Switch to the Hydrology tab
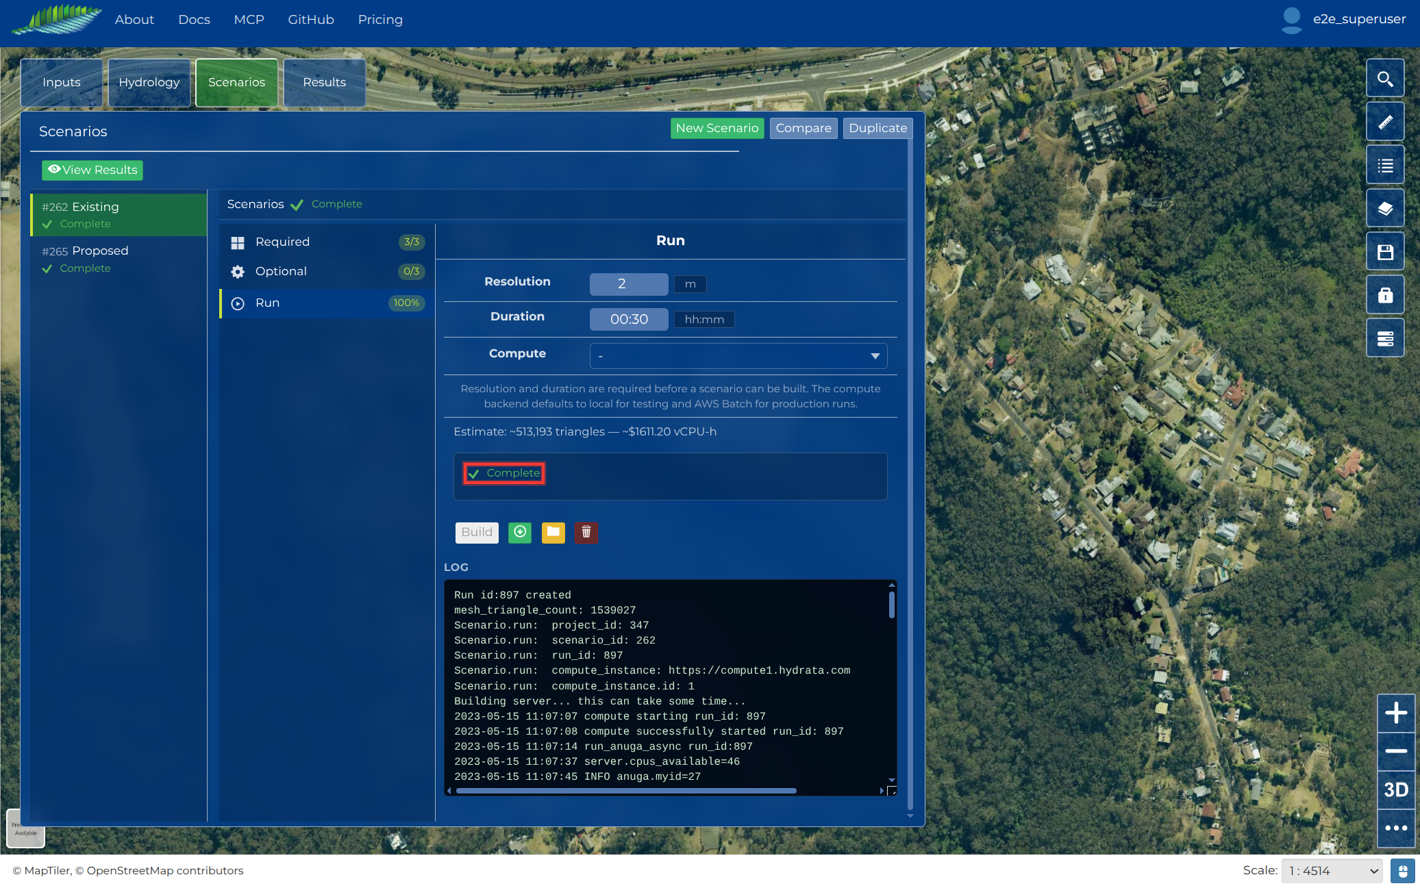Screen dimensions: 1420x888 point(149,82)
